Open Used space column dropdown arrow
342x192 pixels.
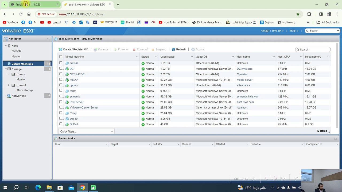coord(192,57)
